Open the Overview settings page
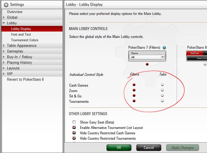 coord(15,12)
